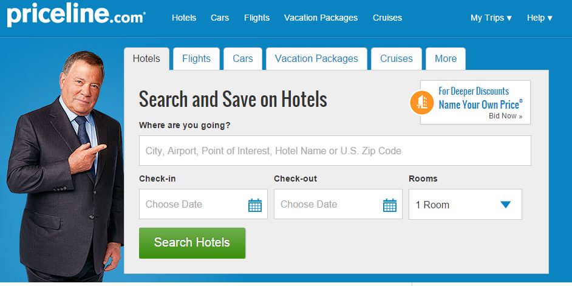The width and height of the screenshot is (572, 286).
Task: Select the active Hotels tab
Action: [x=147, y=59]
